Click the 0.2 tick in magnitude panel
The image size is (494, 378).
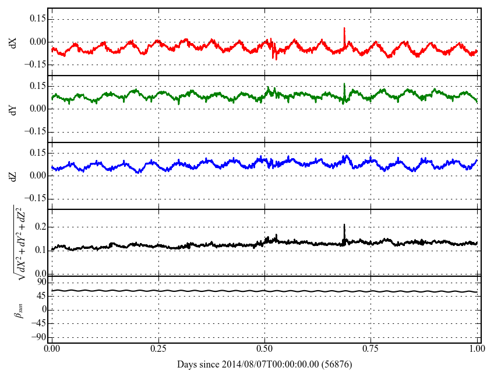pyautogui.click(x=40, y=227)
